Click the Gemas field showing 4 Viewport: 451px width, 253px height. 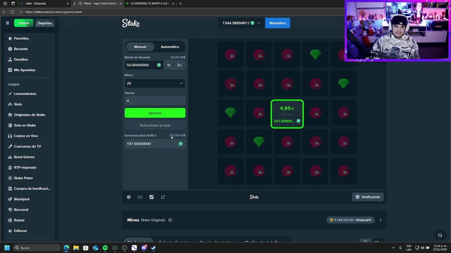coord(155,100)
